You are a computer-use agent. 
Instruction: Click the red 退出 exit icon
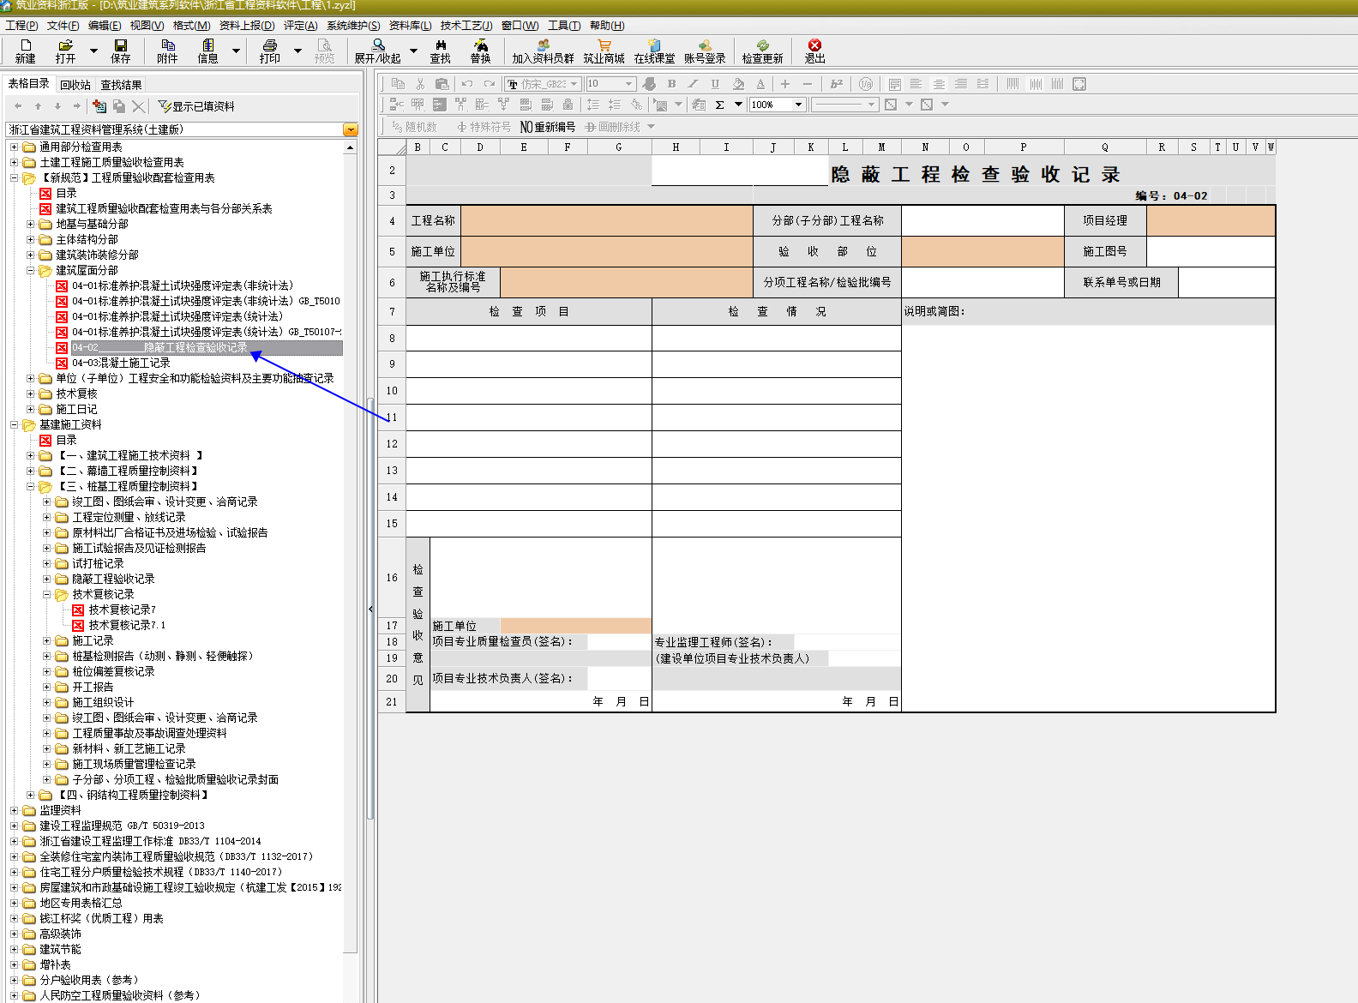(814, 51)
